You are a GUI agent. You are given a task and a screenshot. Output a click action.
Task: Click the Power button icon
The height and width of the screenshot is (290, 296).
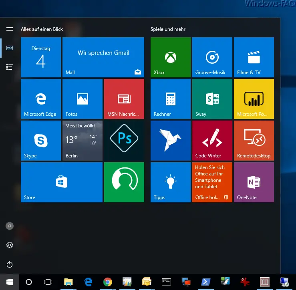(x=10, y=264)
